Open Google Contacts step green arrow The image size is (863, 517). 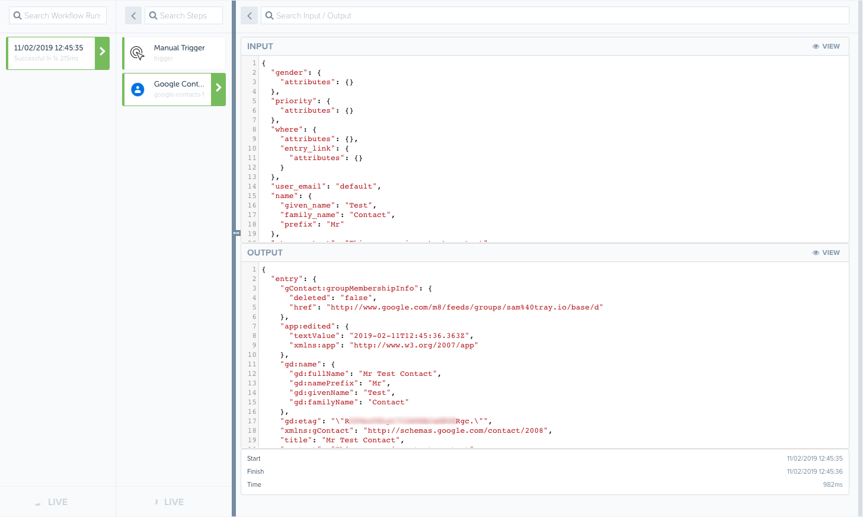(219, 89)
